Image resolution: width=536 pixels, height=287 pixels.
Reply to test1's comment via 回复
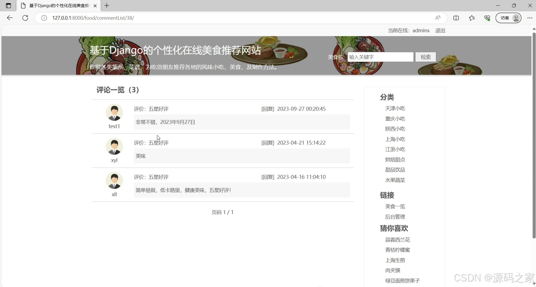268,109
